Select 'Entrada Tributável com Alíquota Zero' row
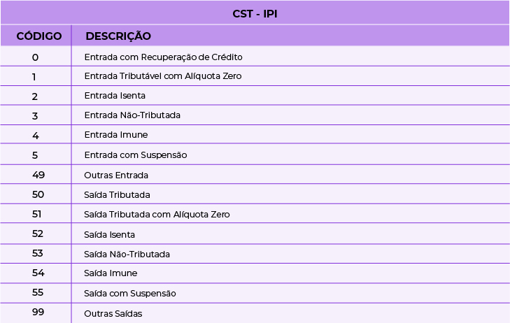 click(x=162, y=76)
